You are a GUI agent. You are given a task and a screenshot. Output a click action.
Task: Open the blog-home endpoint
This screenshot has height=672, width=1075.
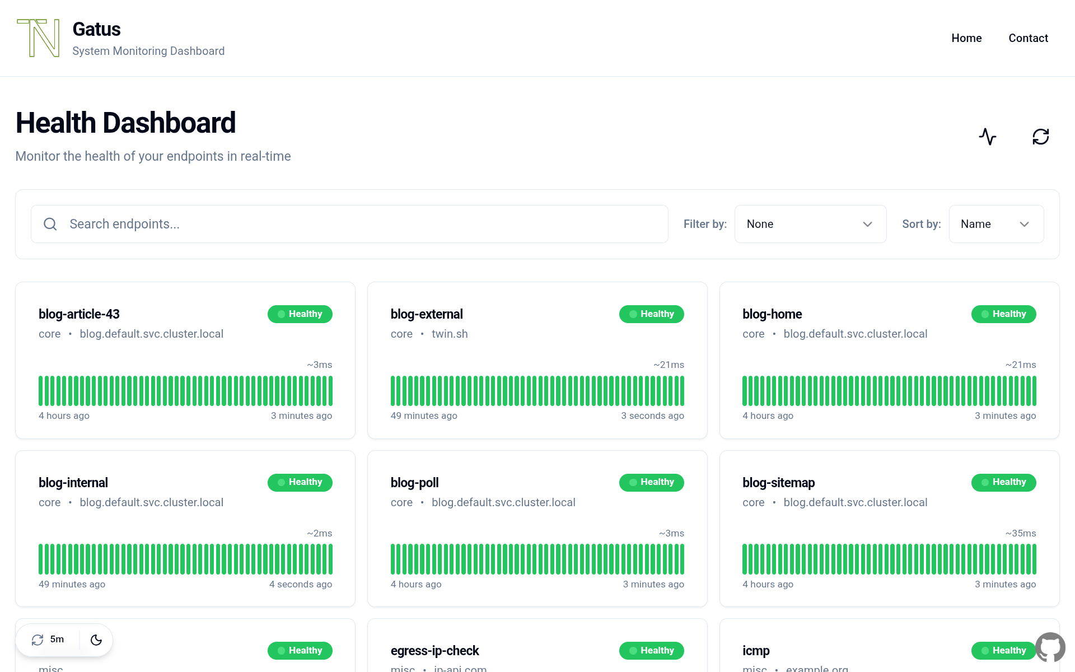[x=772, y=314]
